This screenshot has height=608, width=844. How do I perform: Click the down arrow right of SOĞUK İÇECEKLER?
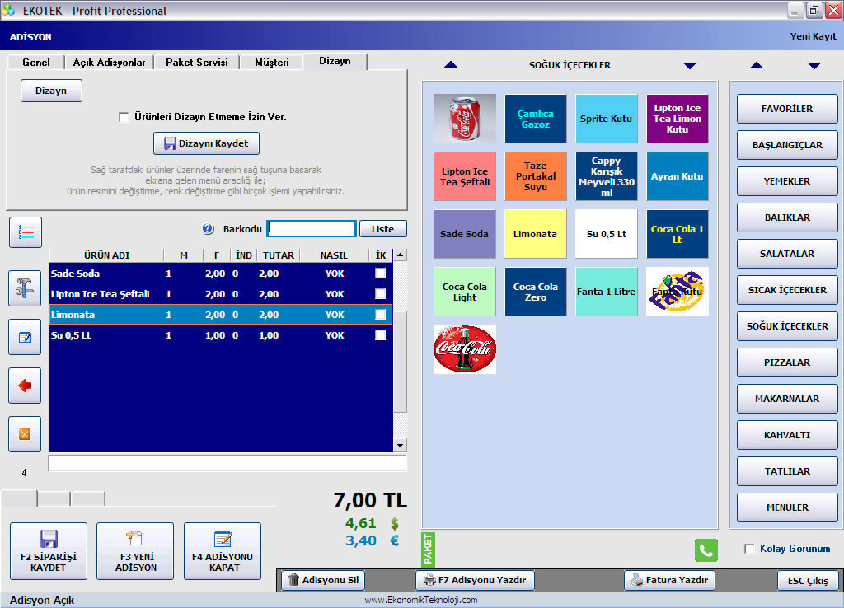tap(690, 66)
